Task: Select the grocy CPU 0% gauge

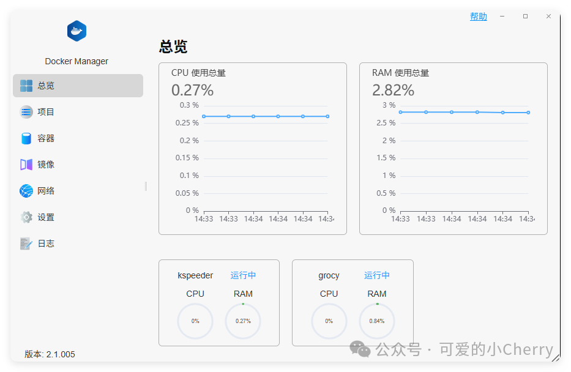Action: point(329,321)
